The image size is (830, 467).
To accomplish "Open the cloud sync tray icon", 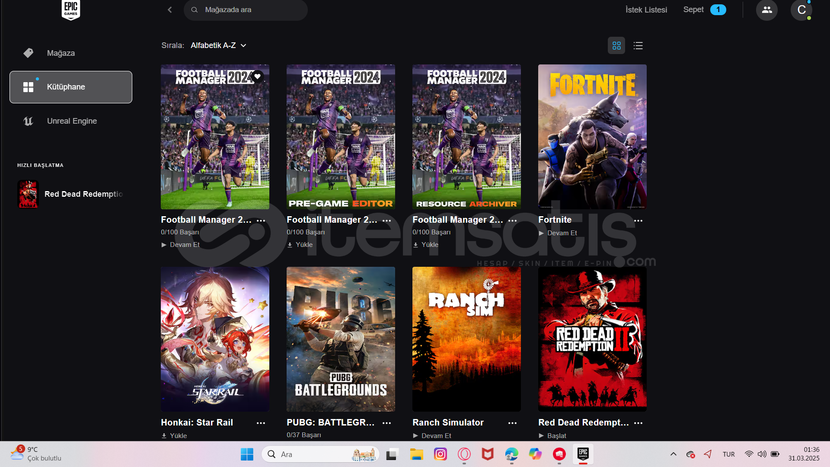I will (690, 454).
